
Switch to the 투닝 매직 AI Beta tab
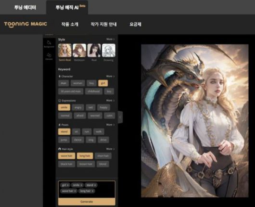point(67,8)
